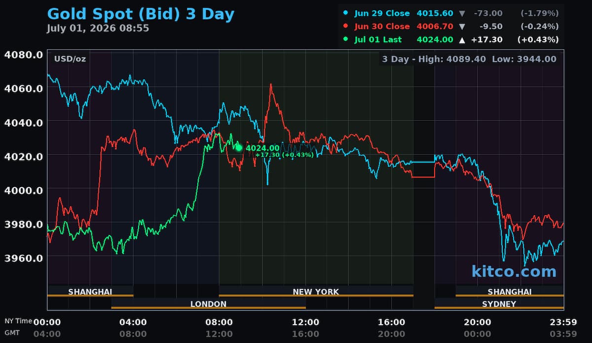
Task: Click the 4080.0 price axis label
Action: coord(23,55)
